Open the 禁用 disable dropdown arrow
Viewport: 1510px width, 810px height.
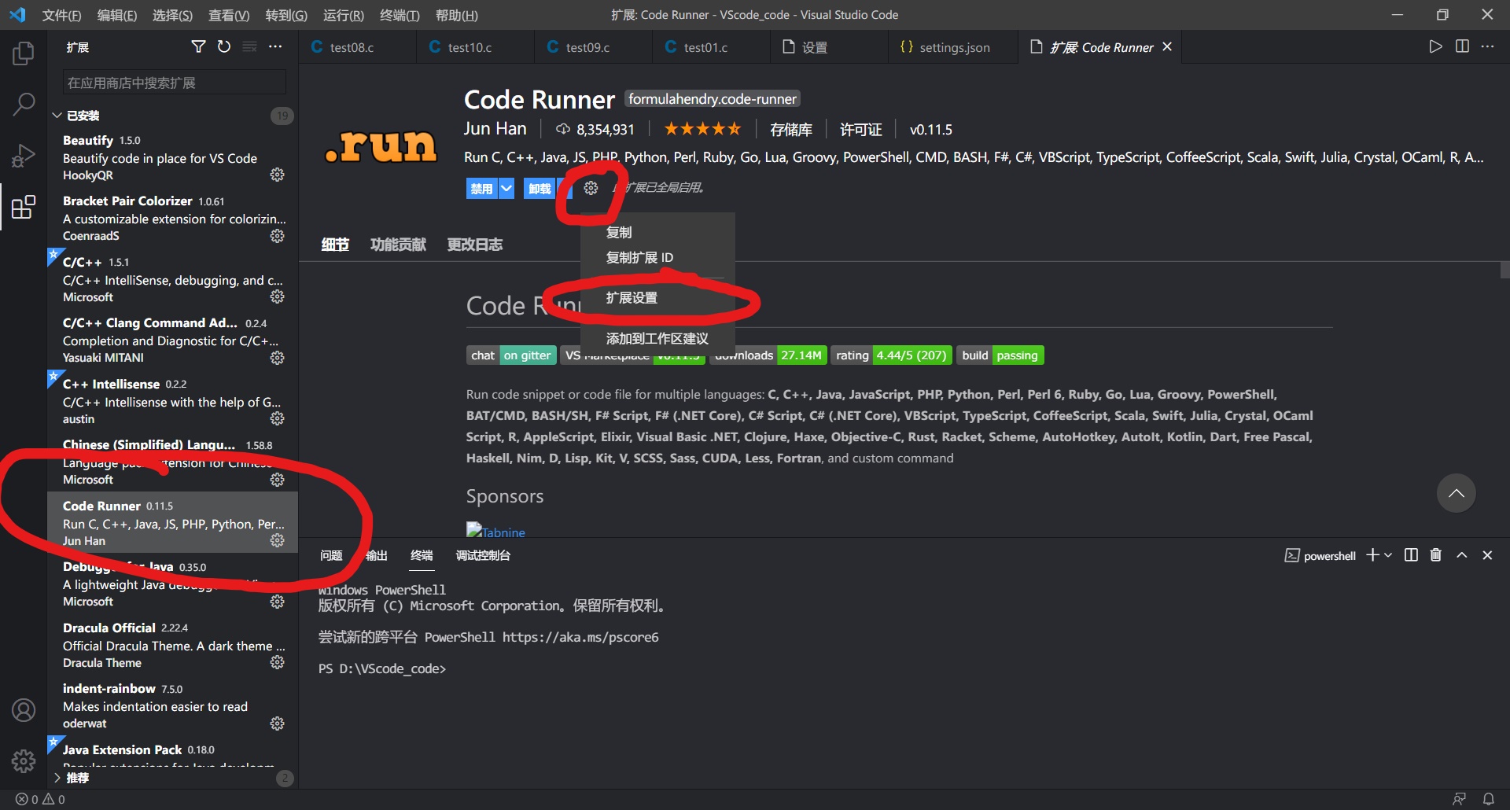pyautogui.click(x=506, y=188)
